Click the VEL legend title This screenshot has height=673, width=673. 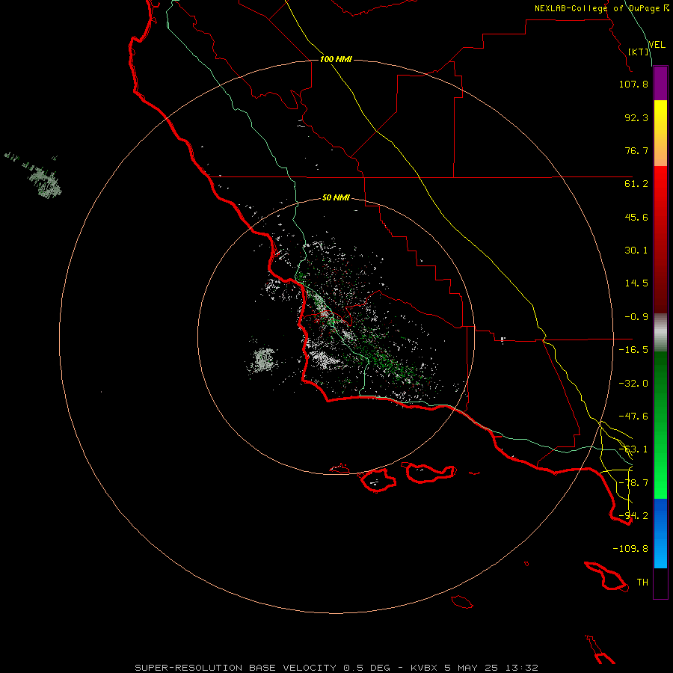coord(657,45)
